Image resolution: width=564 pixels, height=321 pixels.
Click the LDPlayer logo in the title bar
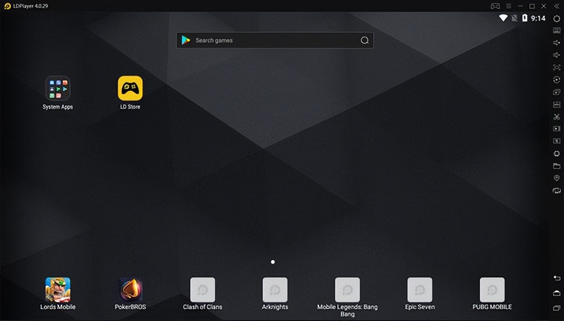[7, 6]
